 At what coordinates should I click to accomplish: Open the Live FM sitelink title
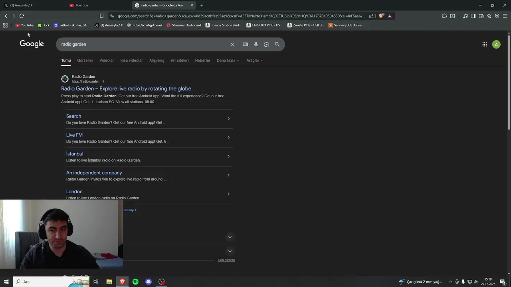[74, 135]
